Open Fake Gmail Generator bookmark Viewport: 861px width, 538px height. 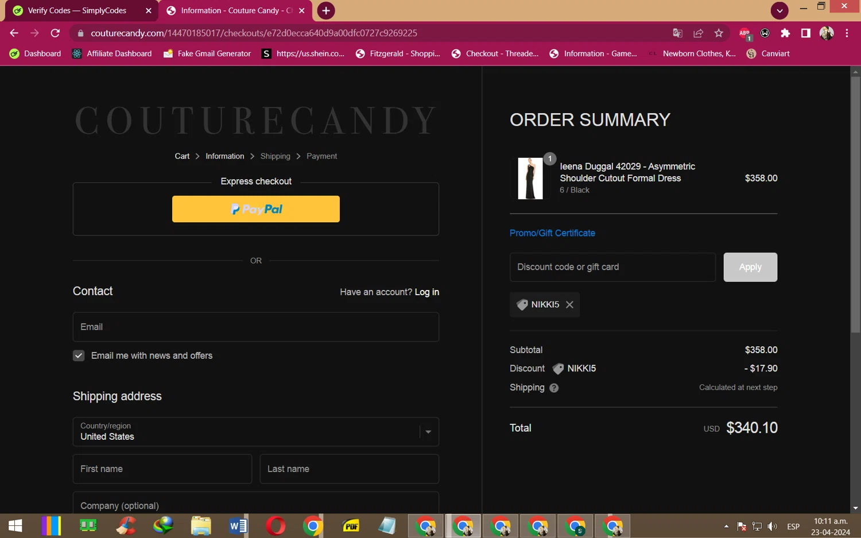click(207, 53)
